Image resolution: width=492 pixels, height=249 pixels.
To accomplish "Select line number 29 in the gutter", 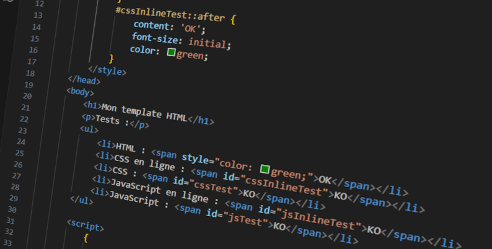I will click(14, 198).
